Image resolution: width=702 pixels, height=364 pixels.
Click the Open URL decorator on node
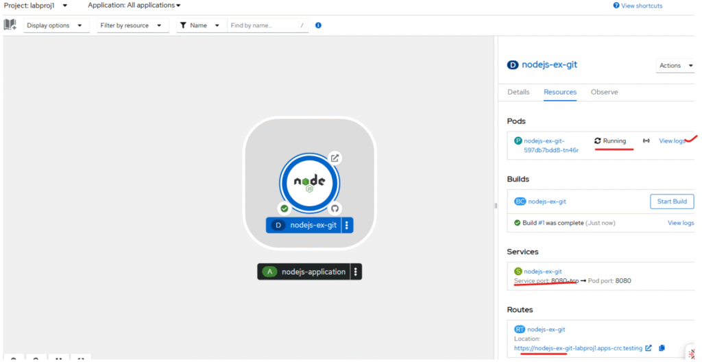[x=335, y=158]
